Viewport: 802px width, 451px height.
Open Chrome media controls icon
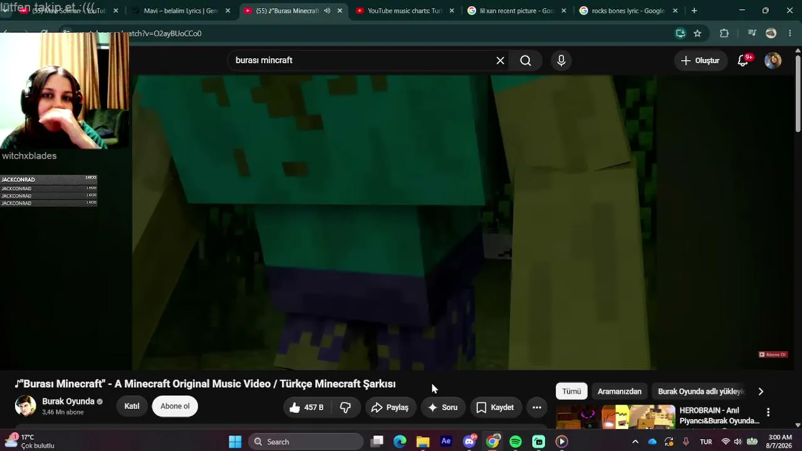[x=752, y=33]
